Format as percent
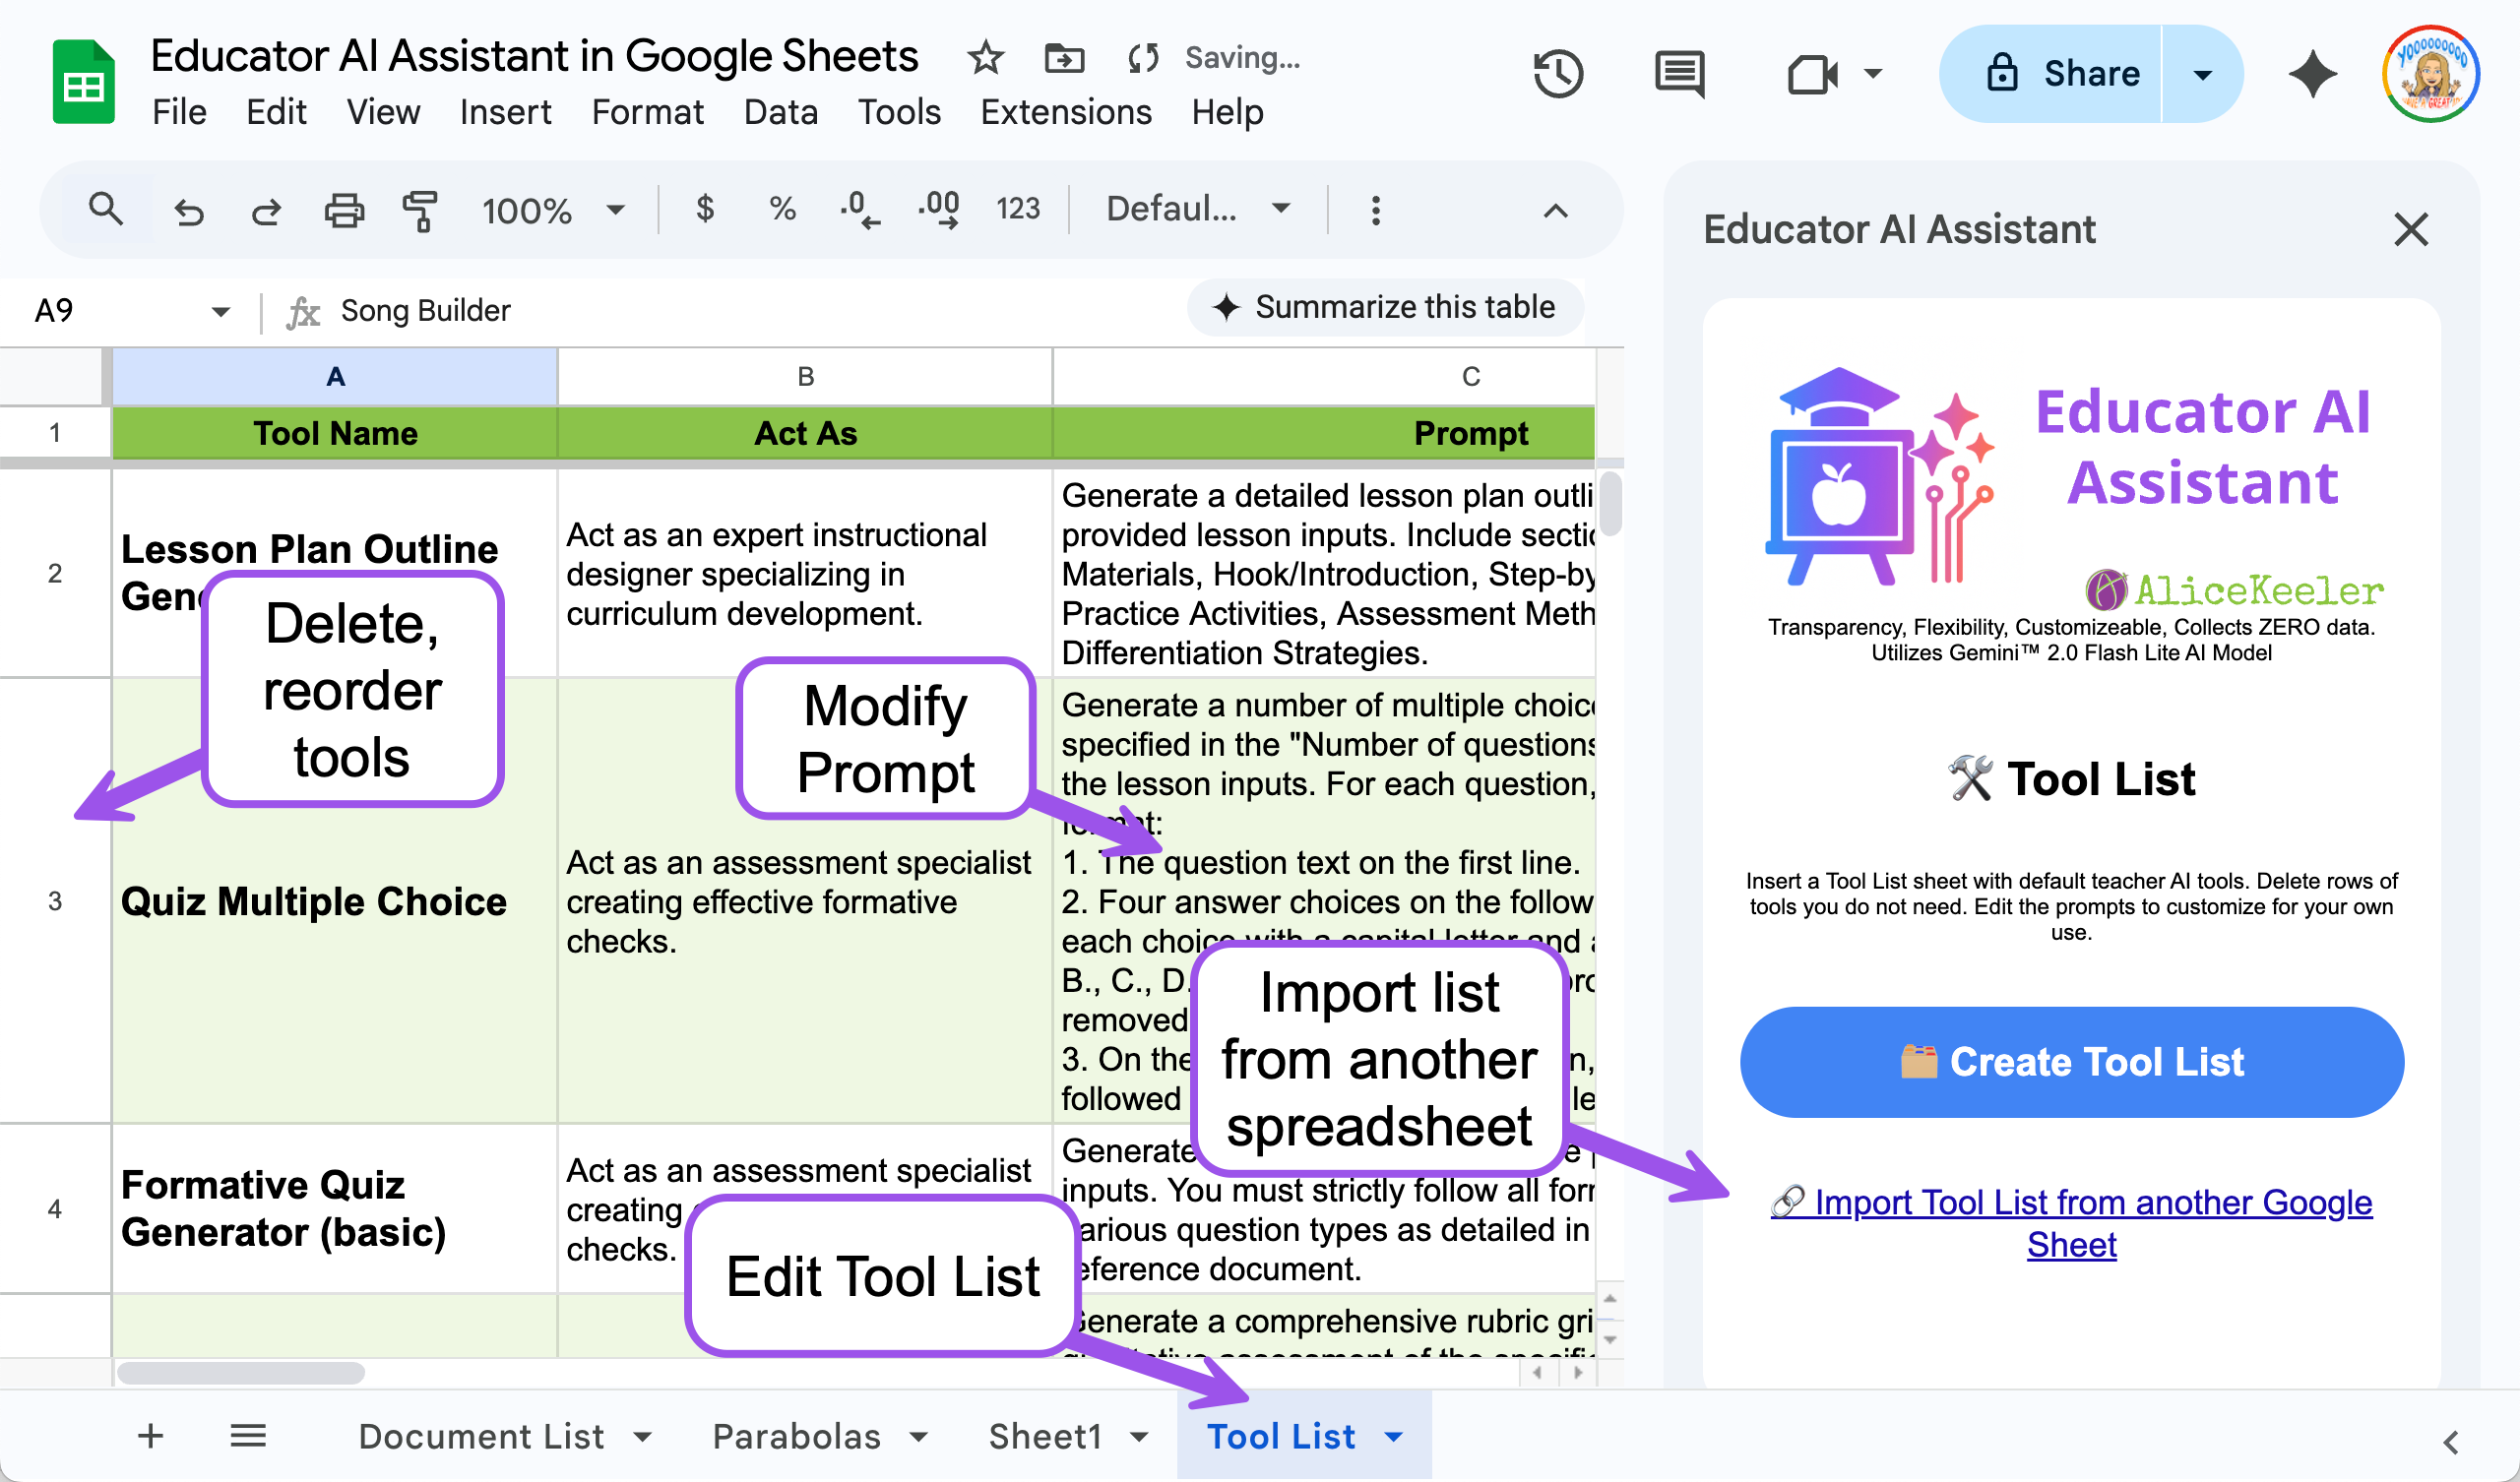Image resolution: width=2520 pixels, height=1482 pixels. [x=782, y=209]
